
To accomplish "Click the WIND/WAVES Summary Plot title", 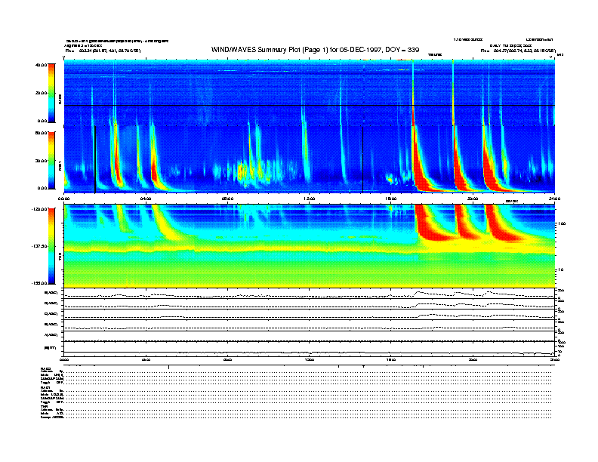I will tap(315, 50).
